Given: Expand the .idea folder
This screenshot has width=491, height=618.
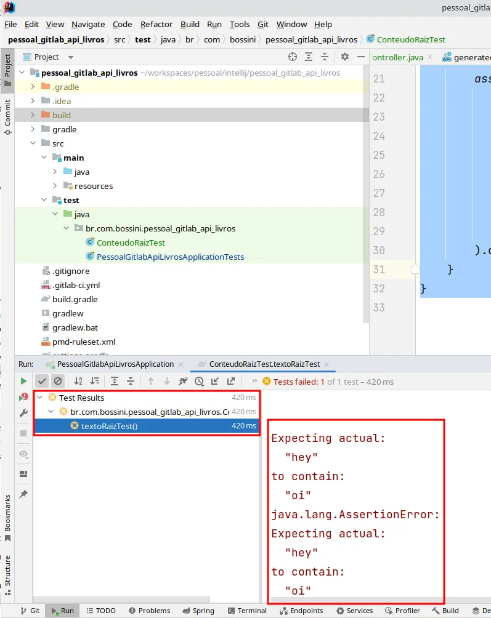Looking at the screenshot, I should (33, 101).
